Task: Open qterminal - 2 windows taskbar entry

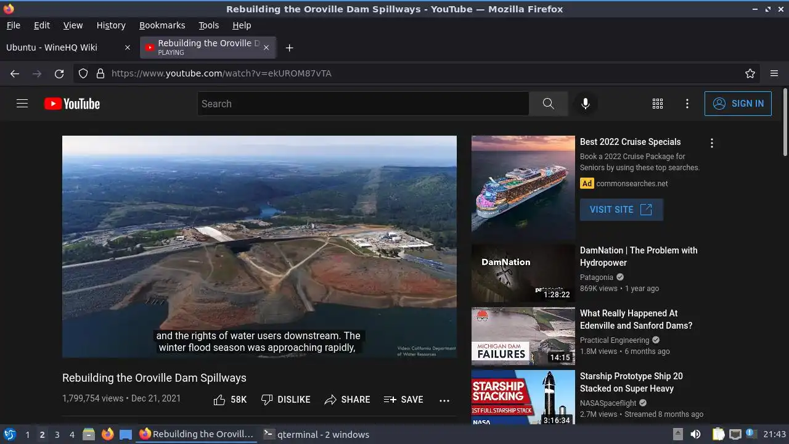Action: pyautogui.click(x=316, y=434)
